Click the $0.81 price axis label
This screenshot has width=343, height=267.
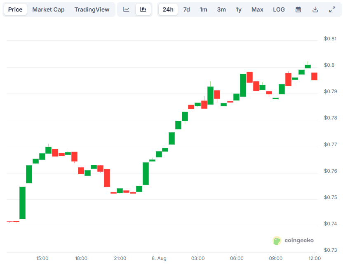(330, 38)
